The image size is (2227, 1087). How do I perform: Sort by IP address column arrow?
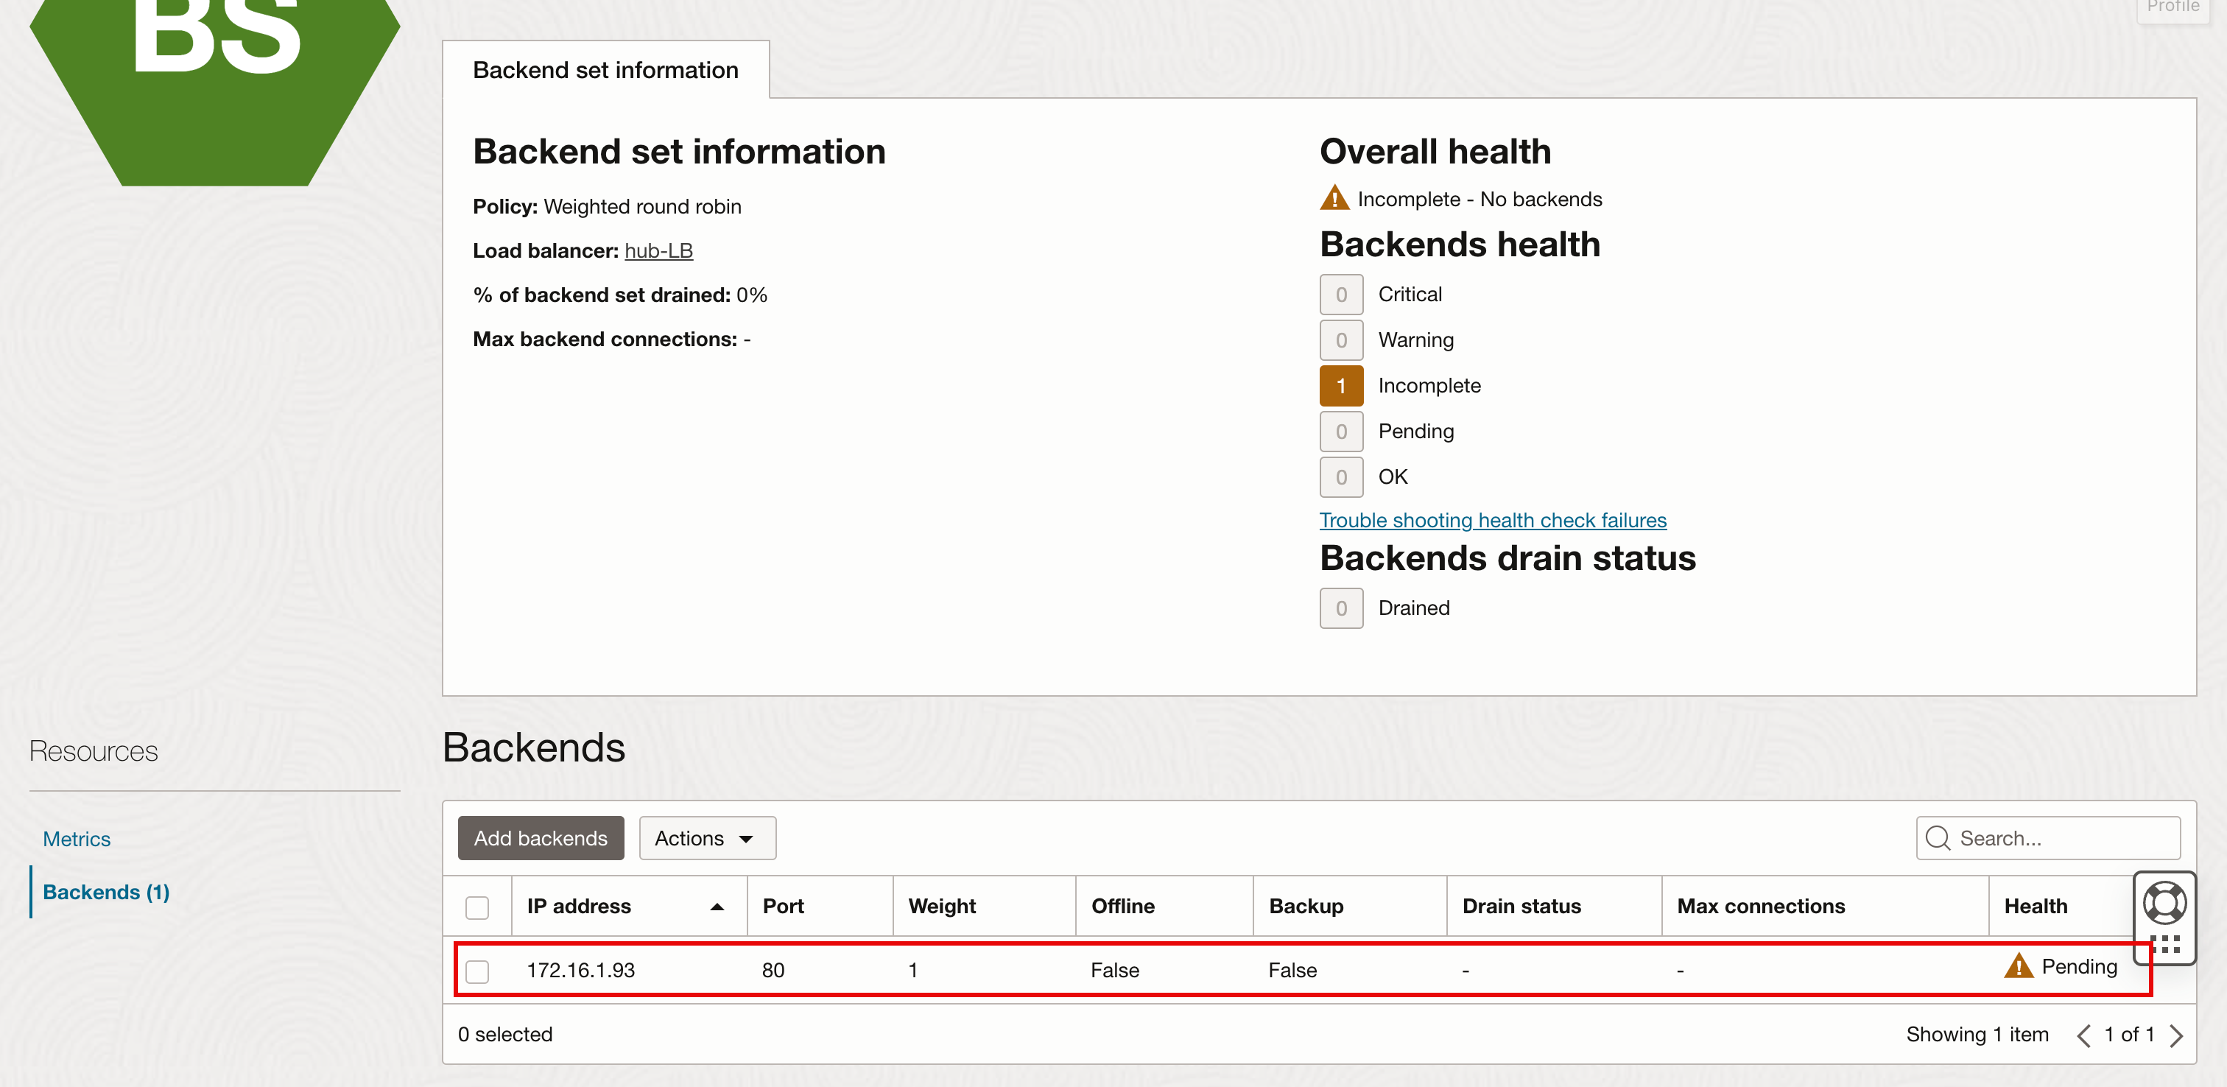(x=717, y=907)
